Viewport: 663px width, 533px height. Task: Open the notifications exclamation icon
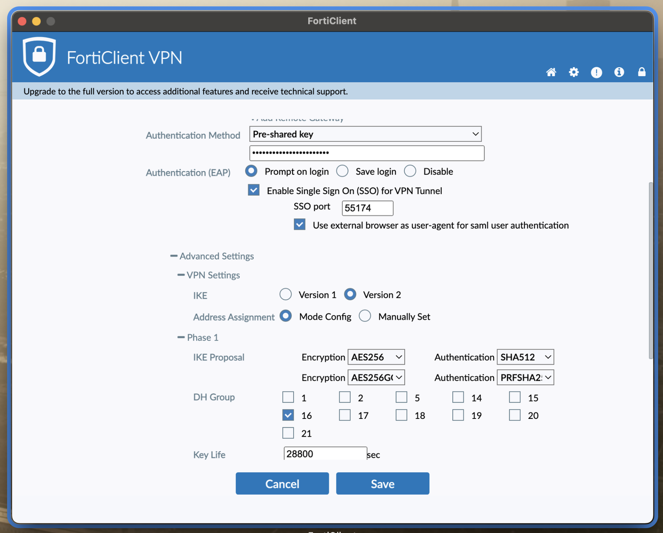pos(596,72)
